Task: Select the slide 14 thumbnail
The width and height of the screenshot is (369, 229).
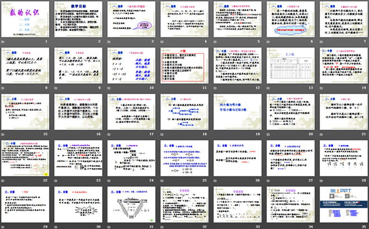Action: pos(344,65)
